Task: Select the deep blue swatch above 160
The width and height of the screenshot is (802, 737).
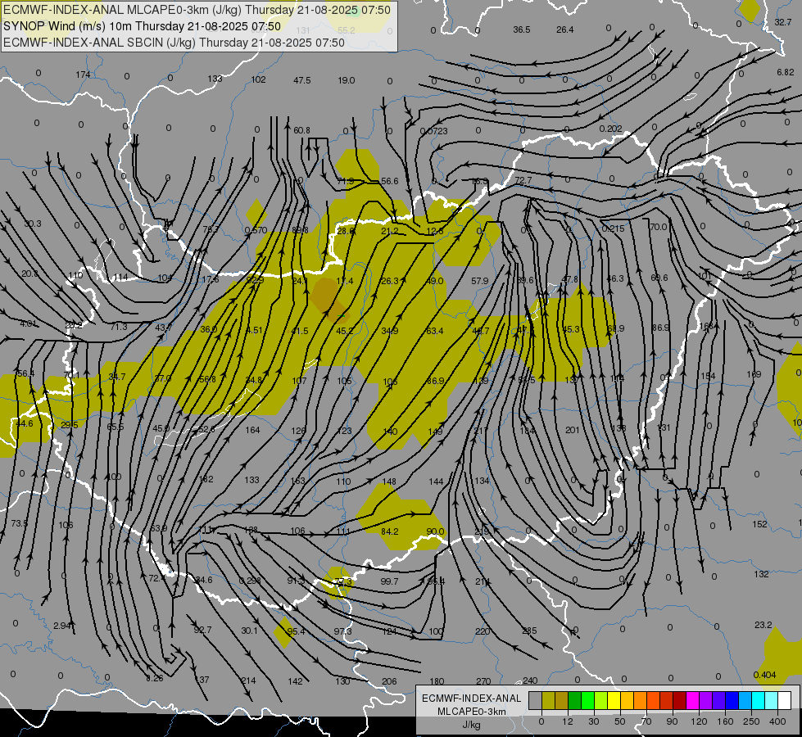Action: coord(732,700)
